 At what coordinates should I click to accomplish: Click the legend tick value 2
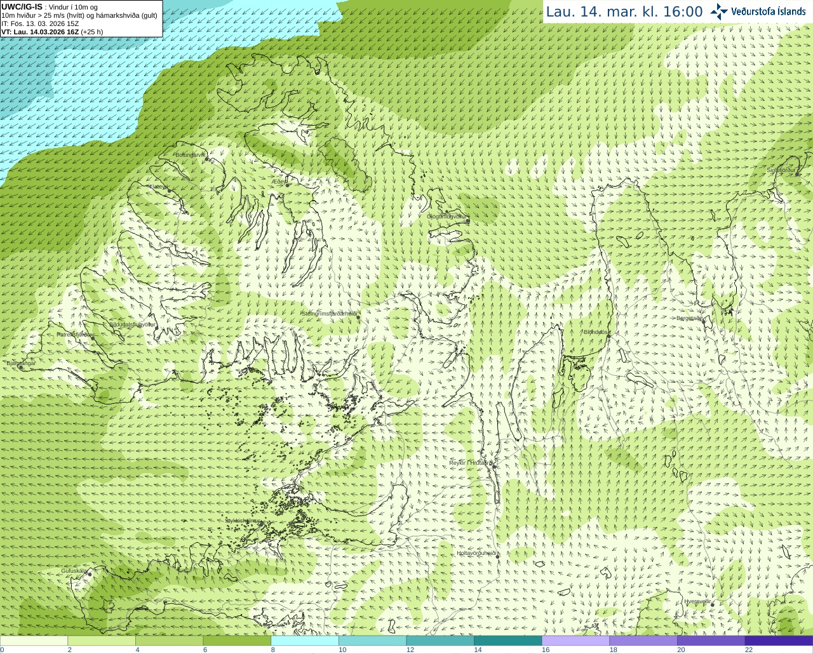[70, 650]
